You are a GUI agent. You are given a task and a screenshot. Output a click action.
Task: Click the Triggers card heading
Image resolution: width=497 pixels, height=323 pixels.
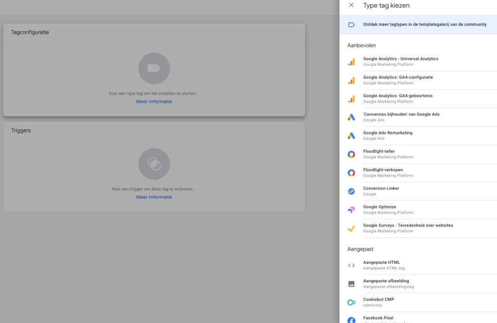pyautogui.click(x=21, y=130)
